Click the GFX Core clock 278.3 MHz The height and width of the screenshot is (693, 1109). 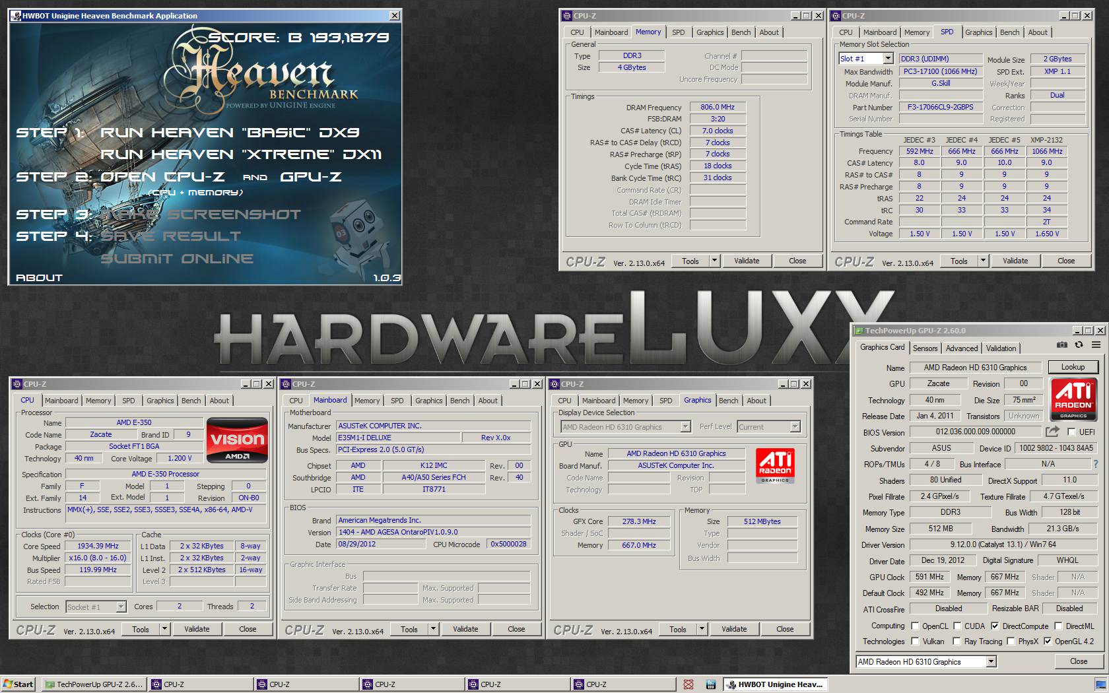click(638, 521)
